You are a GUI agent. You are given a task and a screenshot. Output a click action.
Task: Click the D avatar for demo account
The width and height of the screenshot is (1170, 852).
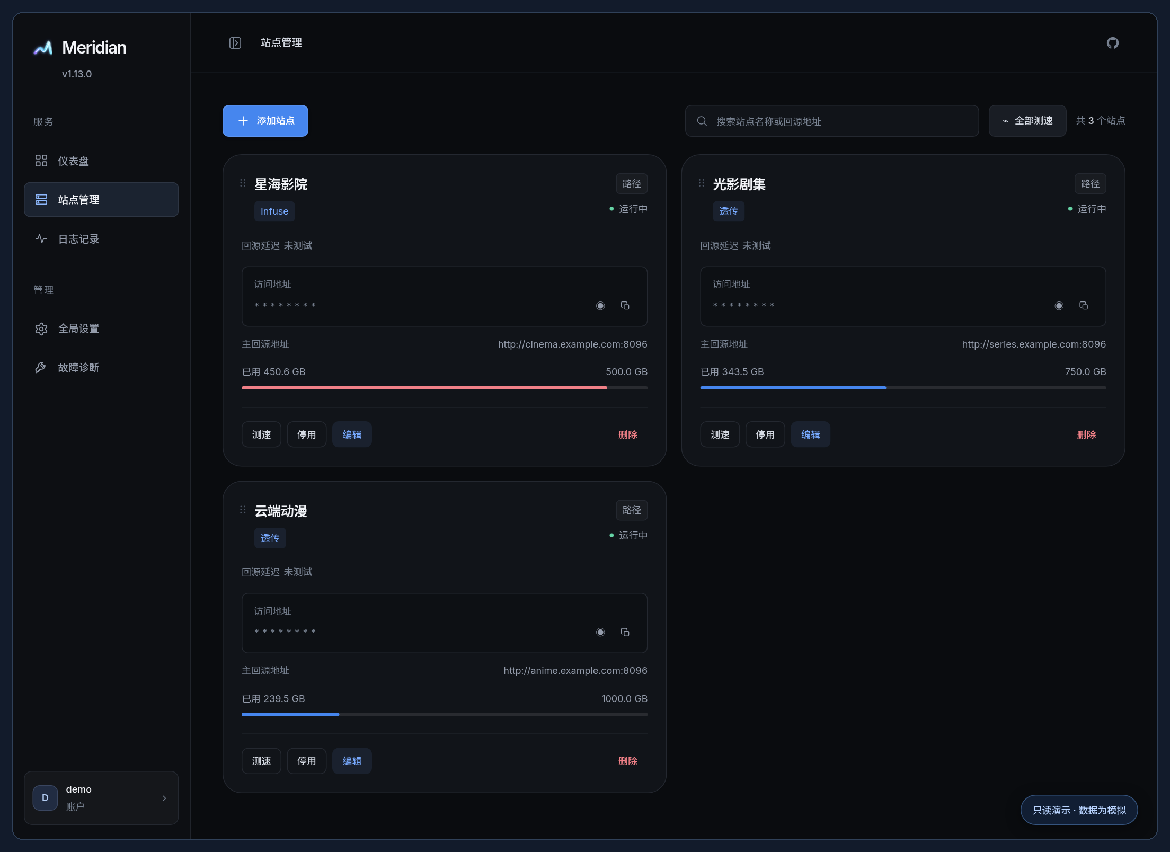tap(45, 797)
